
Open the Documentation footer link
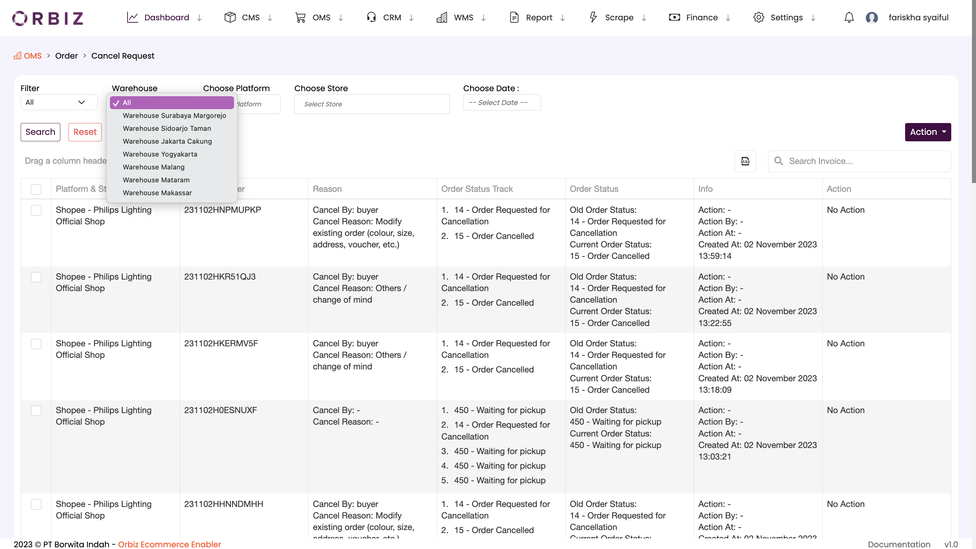pyautogui.click(x=899, y=544)
